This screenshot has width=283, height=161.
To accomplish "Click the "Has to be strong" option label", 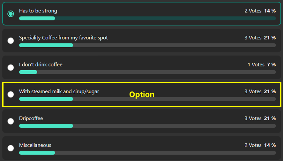I will point(38,11).
